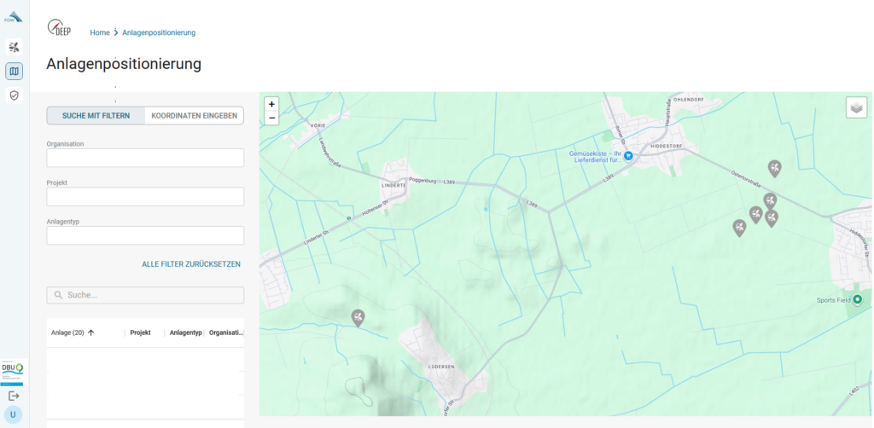874x428 pixels.
Task: Open the Projekt filter dropdown
Action: [x=145, y=197]
